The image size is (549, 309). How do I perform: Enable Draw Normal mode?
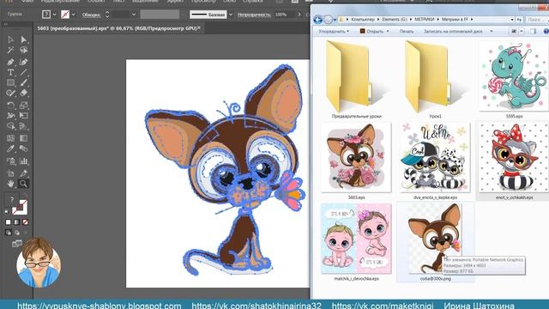click(9, 233)
